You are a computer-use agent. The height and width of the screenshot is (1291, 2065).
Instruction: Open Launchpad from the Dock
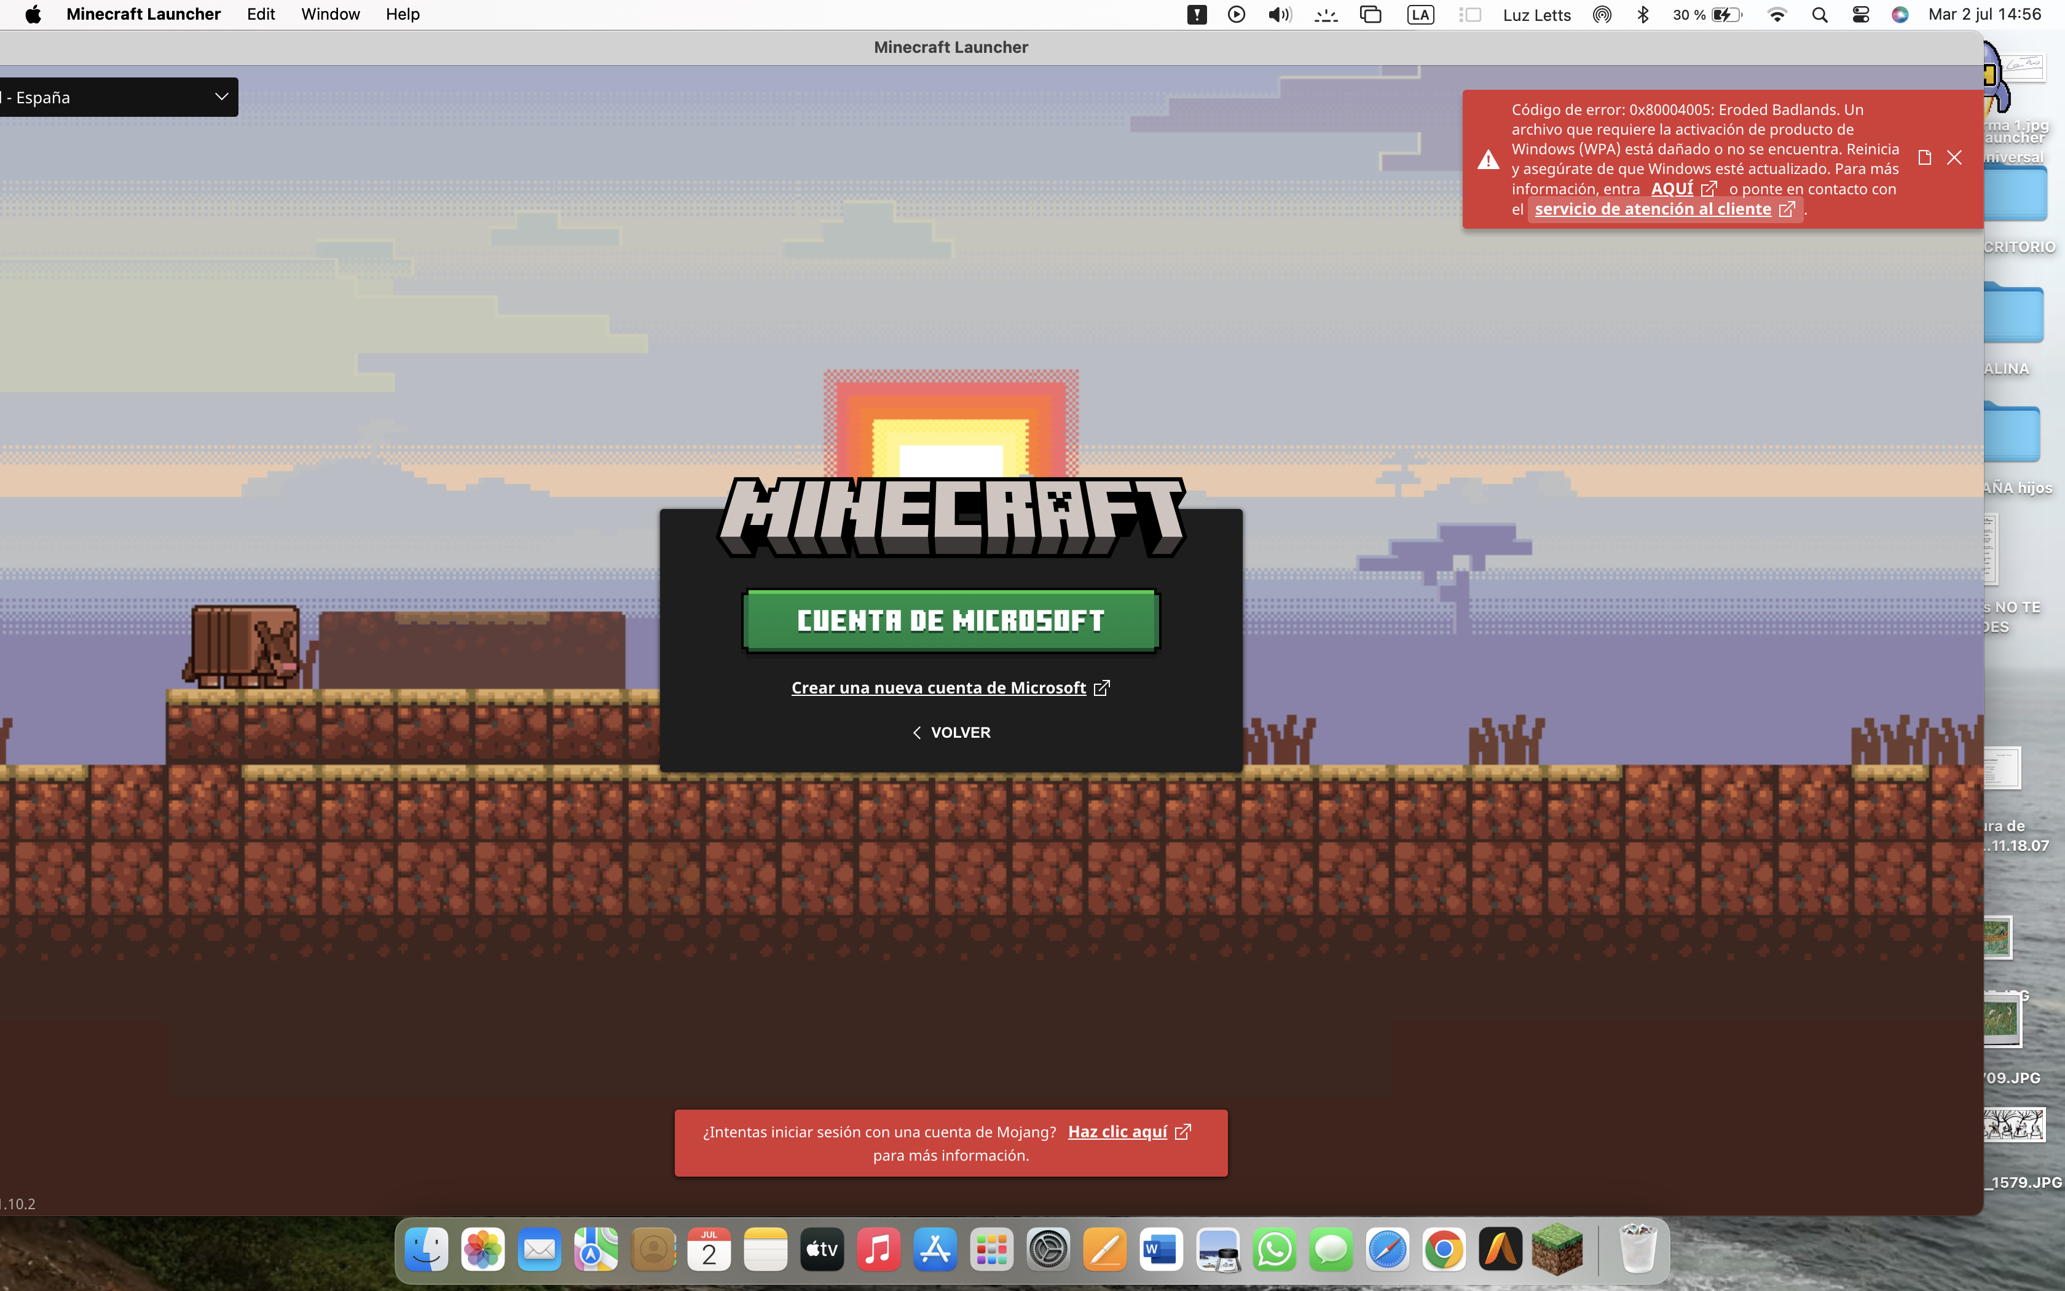(x=991, y=1250)
